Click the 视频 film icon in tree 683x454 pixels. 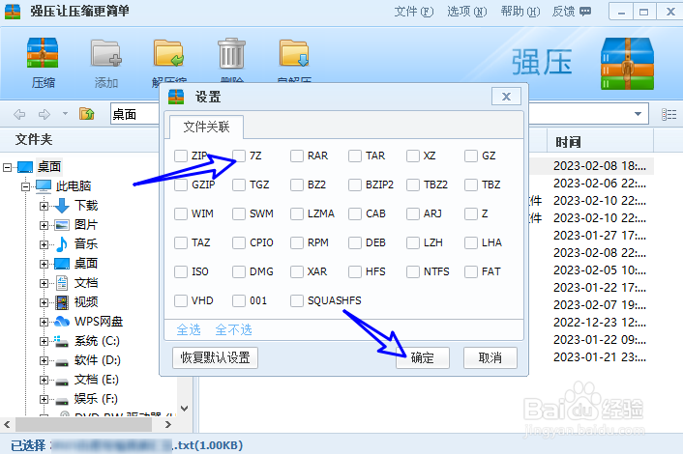pyautogui.click(x=62, y=302)
